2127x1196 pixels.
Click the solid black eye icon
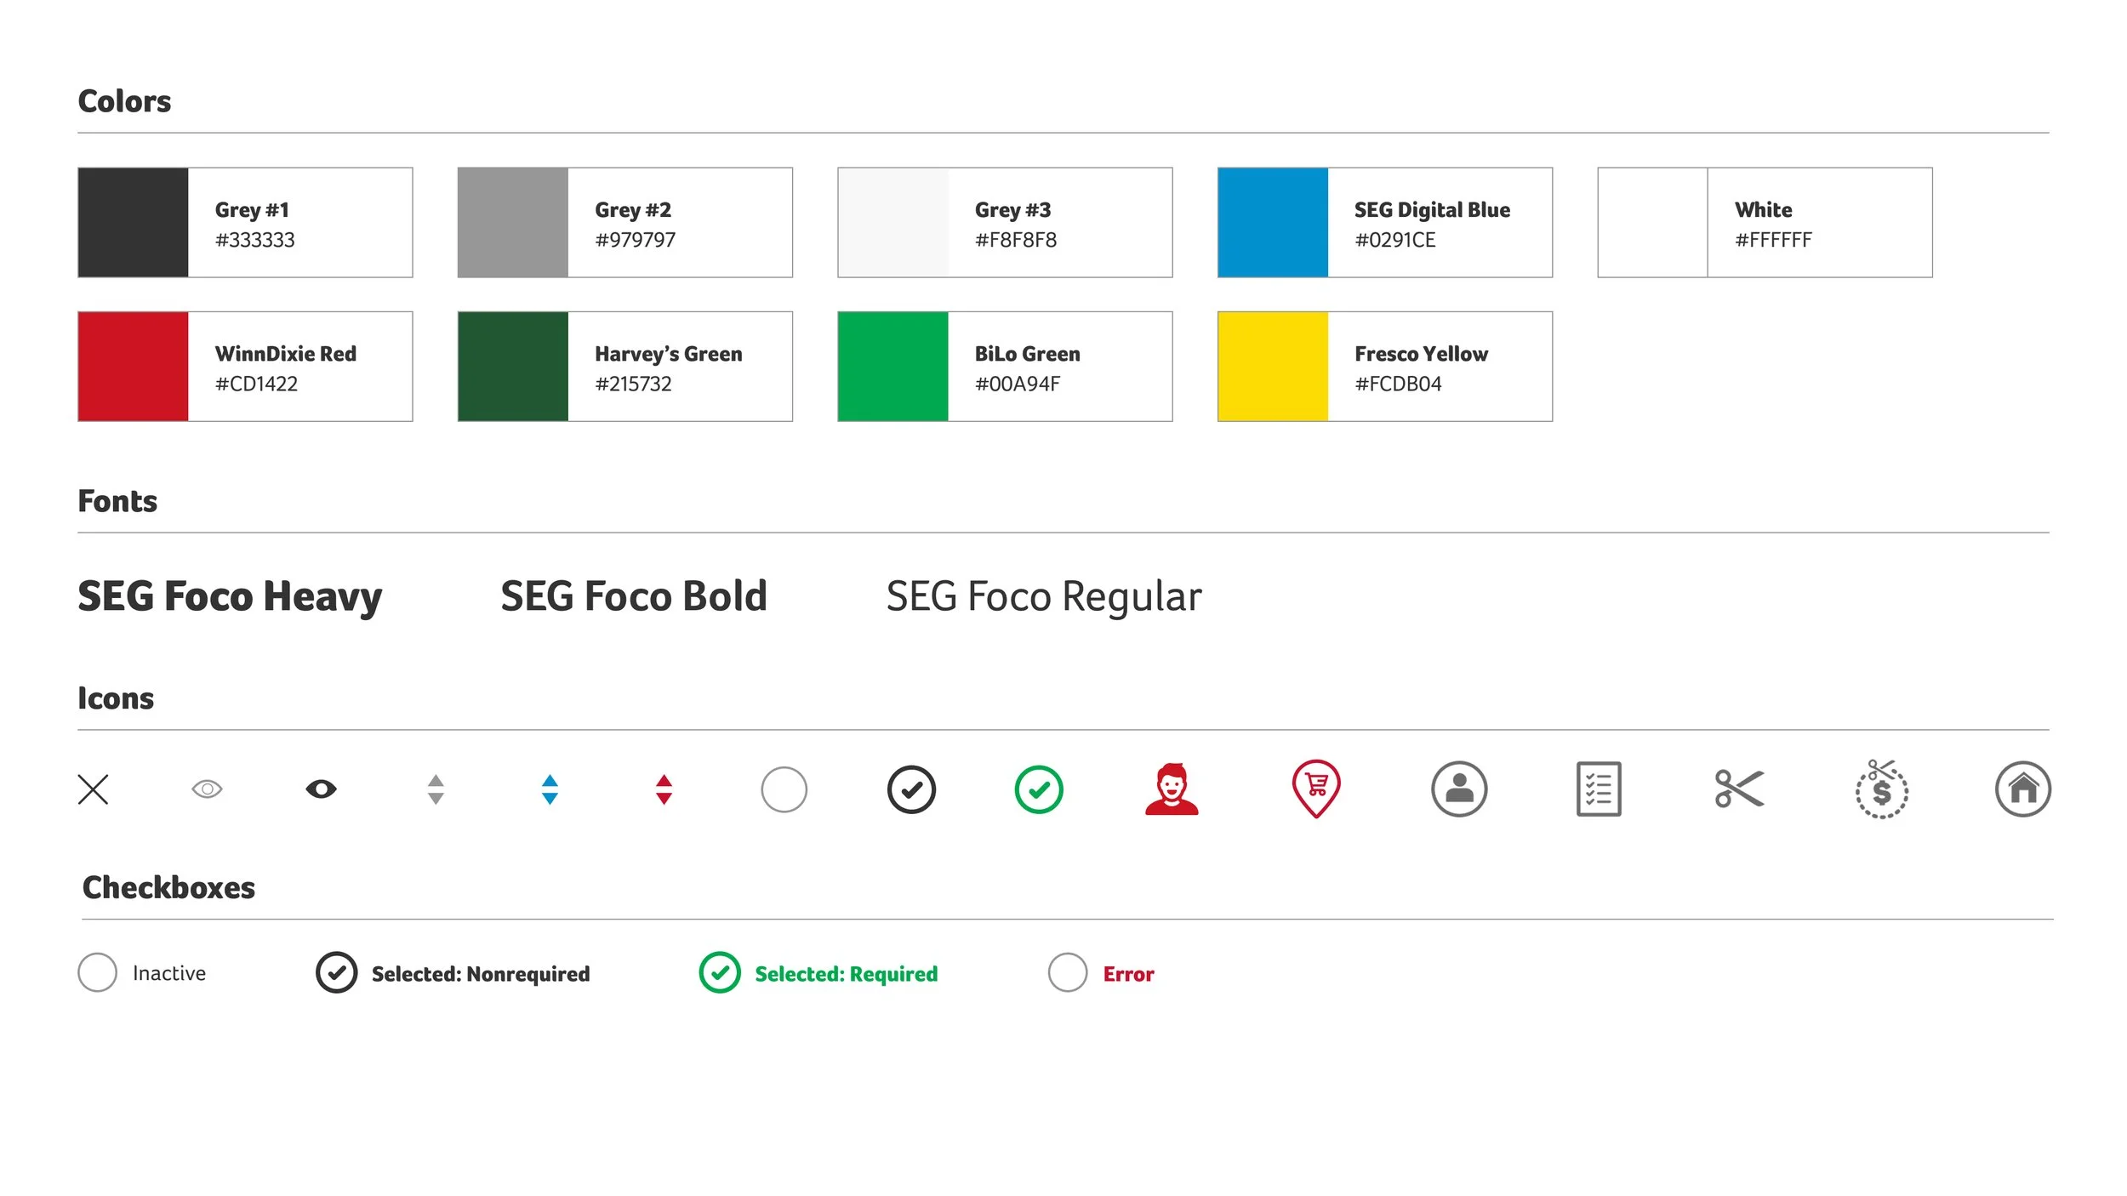pyautogui.click(x=321, y=789)
